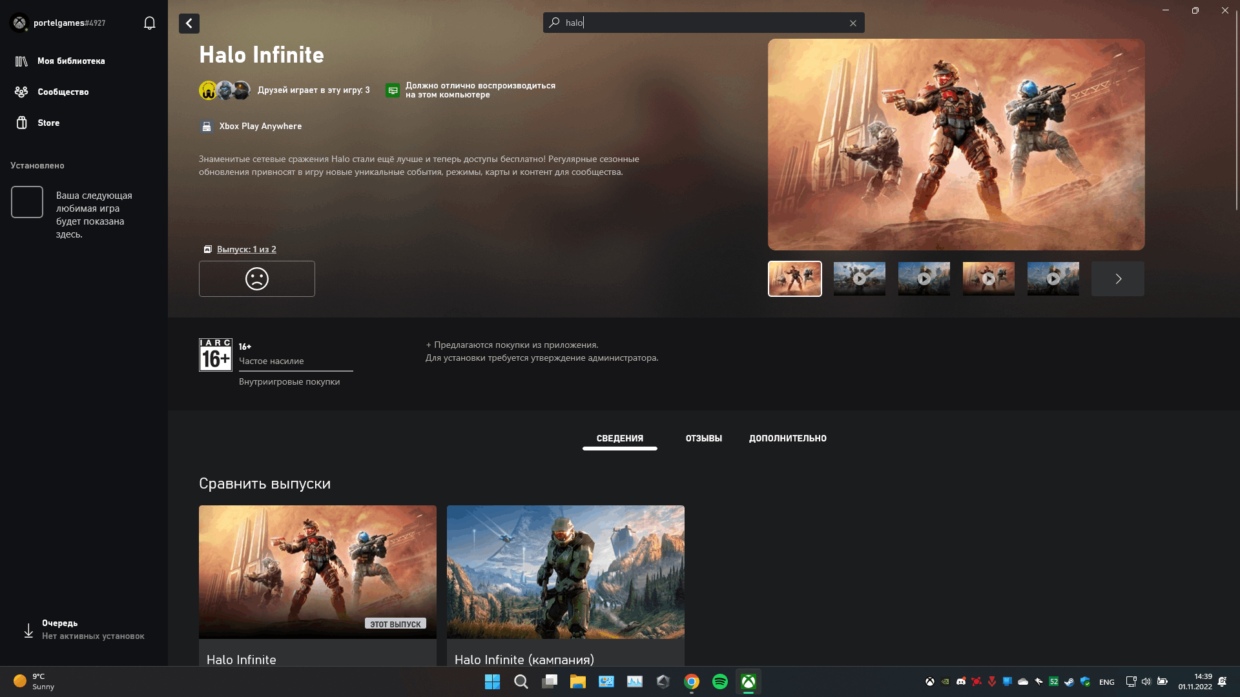This screenshot has height=697, width=1240.
Task: Click NVIDIA tray icon
Action: point(945,682)
